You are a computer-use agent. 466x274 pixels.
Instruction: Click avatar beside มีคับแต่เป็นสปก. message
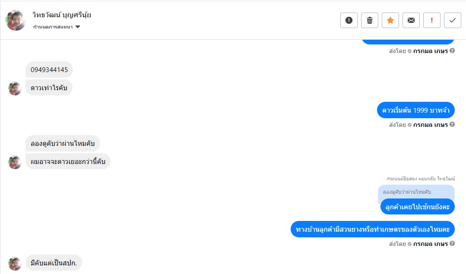[15, 263]
